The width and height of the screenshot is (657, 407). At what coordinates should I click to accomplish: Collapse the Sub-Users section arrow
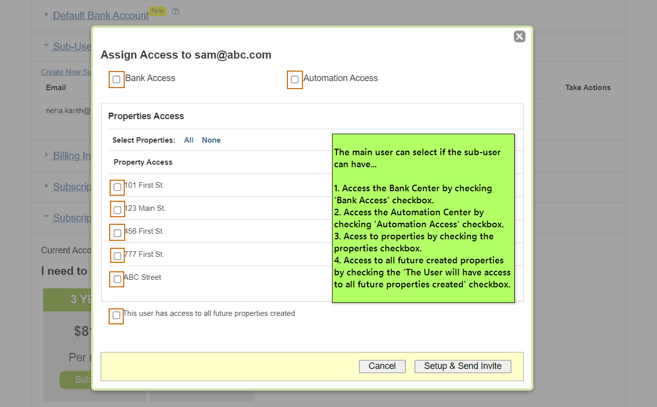[47, 46]
